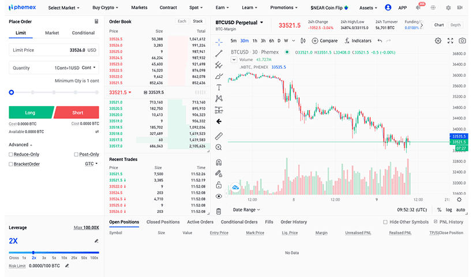Expand the Spot menu
Image resolution: width=473 pixels, height=277 pixels.
[196, 8]
